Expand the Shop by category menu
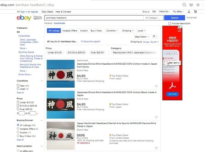 [x=38, y=18]
